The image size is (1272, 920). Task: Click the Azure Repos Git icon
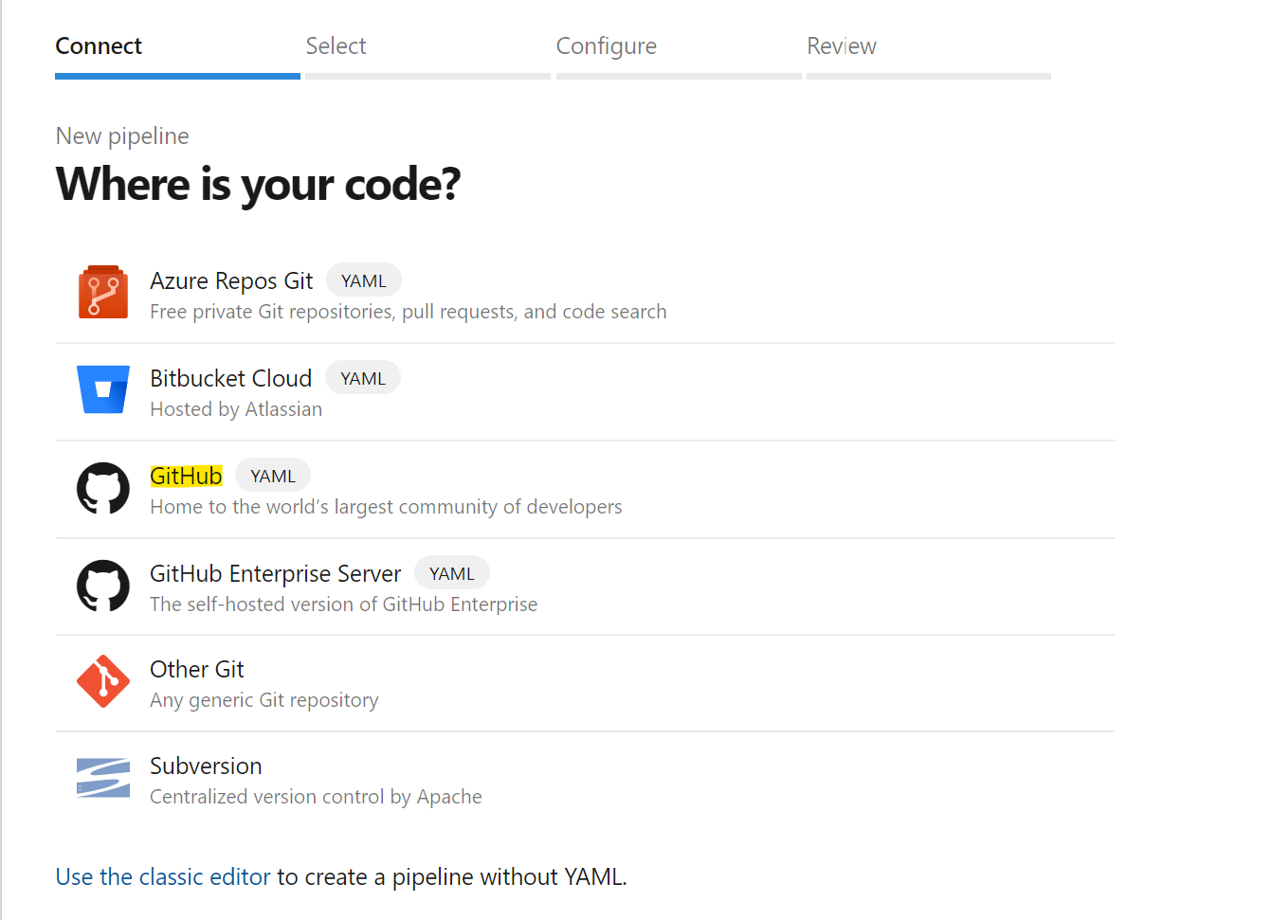103,293
